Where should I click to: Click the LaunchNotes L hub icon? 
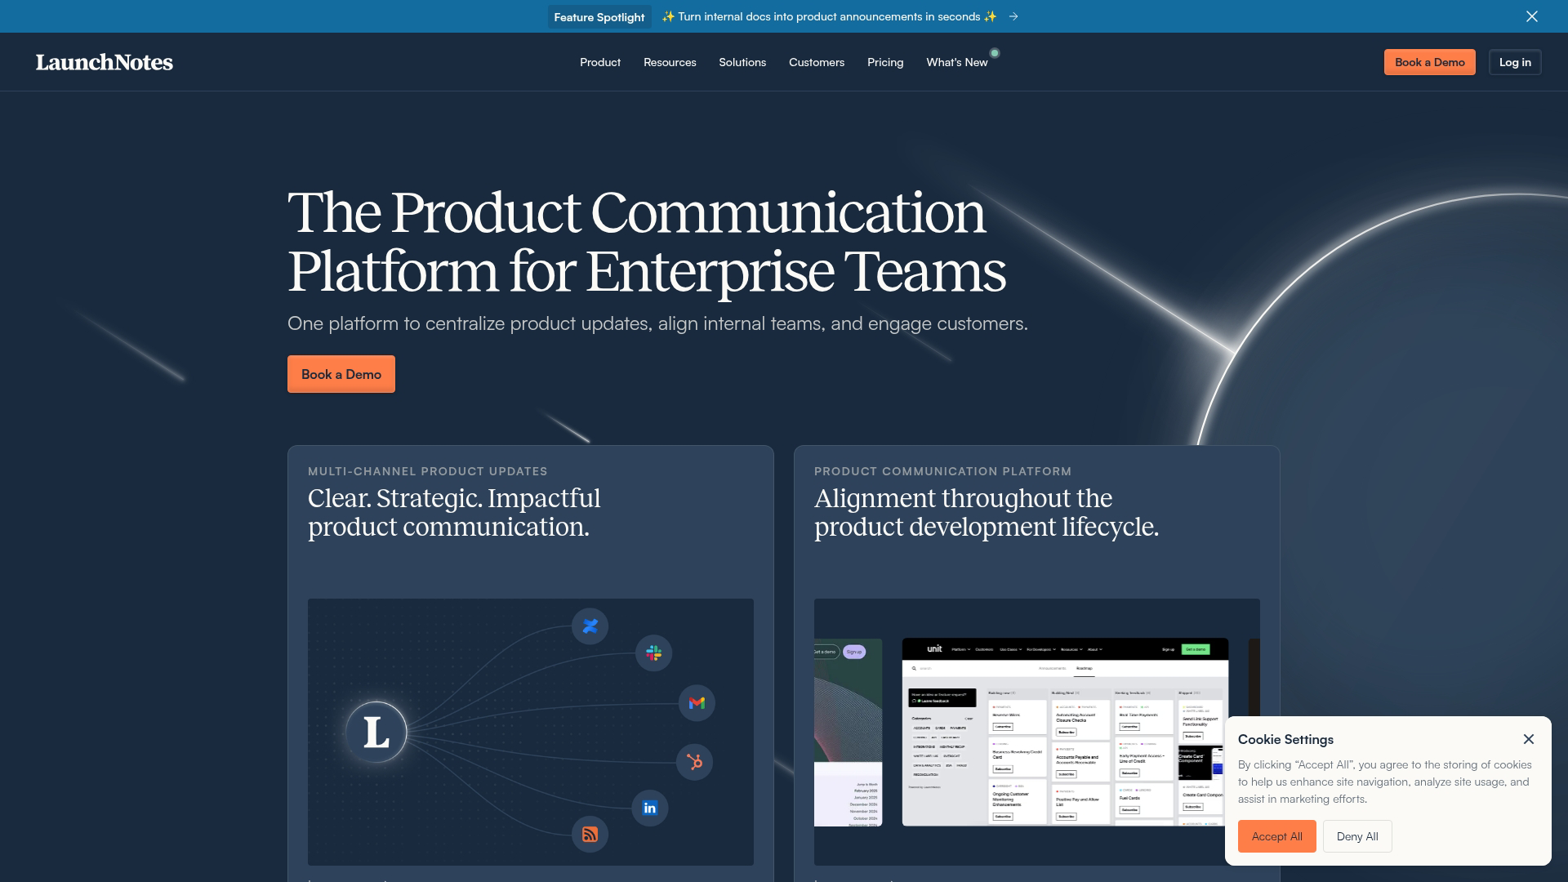click(376, 732)
